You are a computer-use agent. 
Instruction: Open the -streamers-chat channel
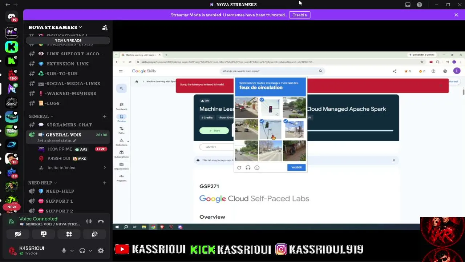click(x=68, y=125)
